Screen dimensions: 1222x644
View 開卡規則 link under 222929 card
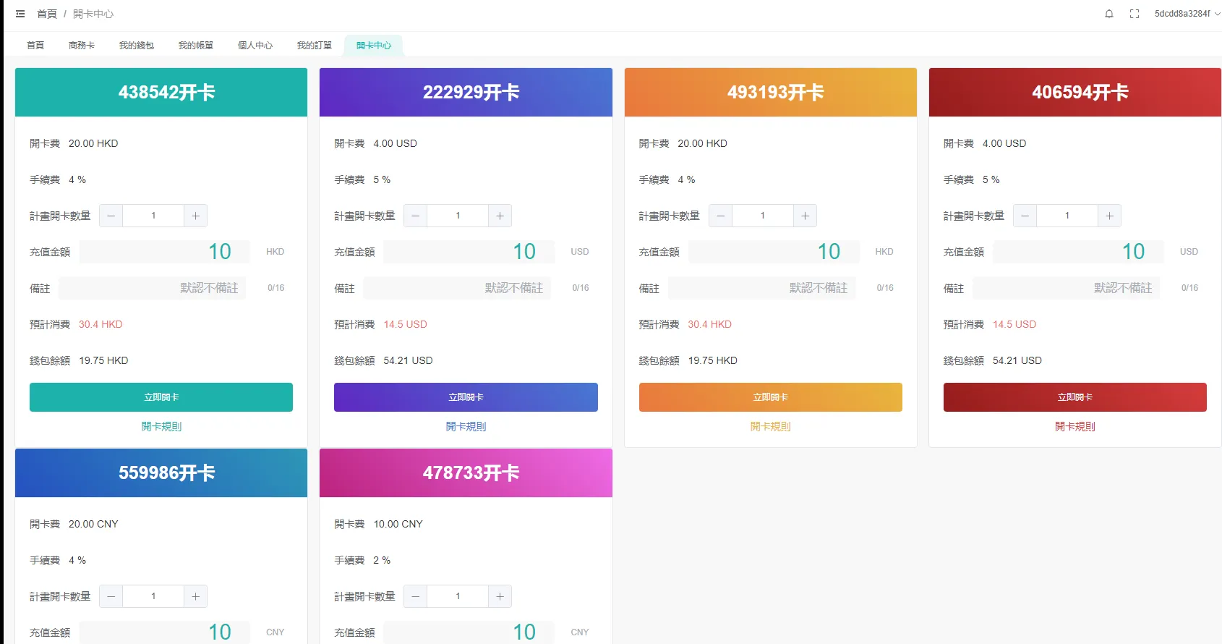466,427
